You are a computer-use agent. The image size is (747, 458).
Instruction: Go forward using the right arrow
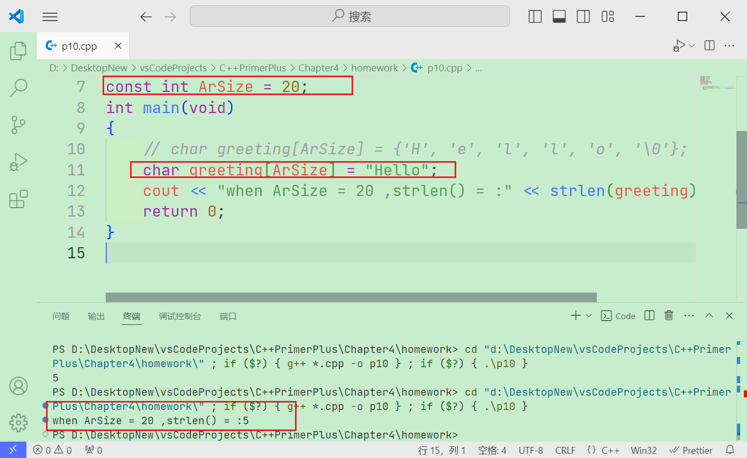[170, 17]
